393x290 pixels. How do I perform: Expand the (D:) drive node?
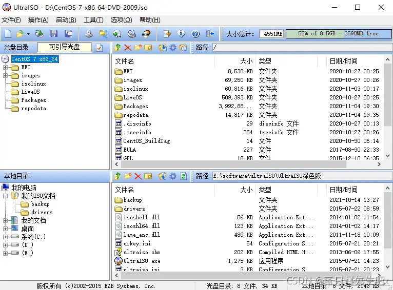5,245
